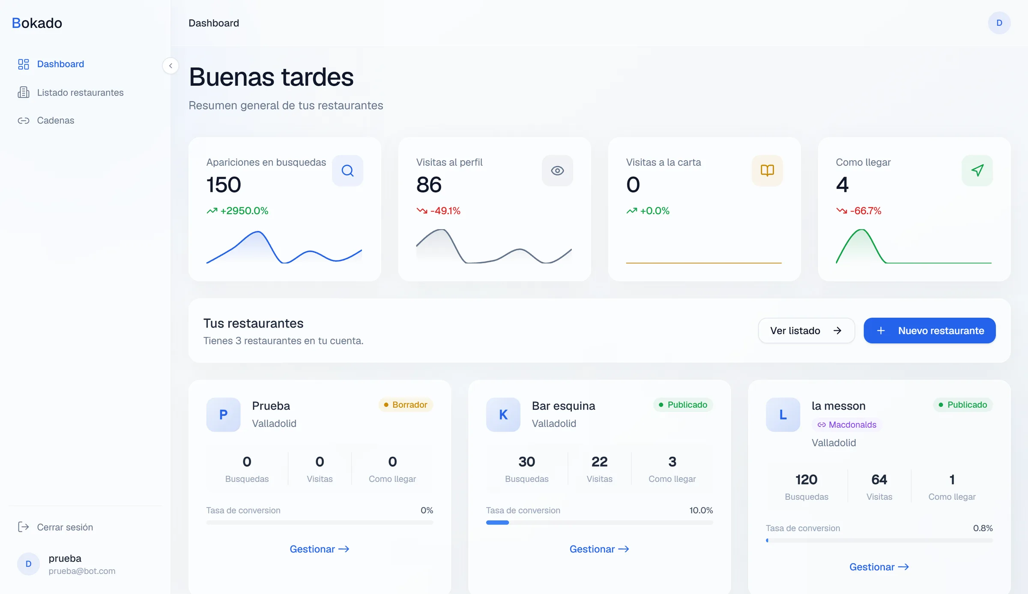
Task: Collapse the sidebar with the chevron button
Action: pyautogui.click(x=170, y=66)
